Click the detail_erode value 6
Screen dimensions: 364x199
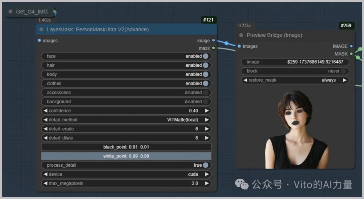click(x=196, y=129)
